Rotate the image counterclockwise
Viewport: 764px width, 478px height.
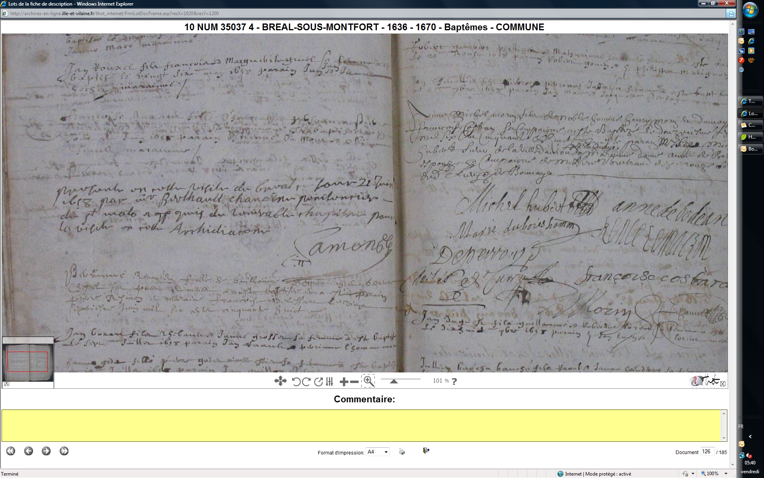click(296, 382)
